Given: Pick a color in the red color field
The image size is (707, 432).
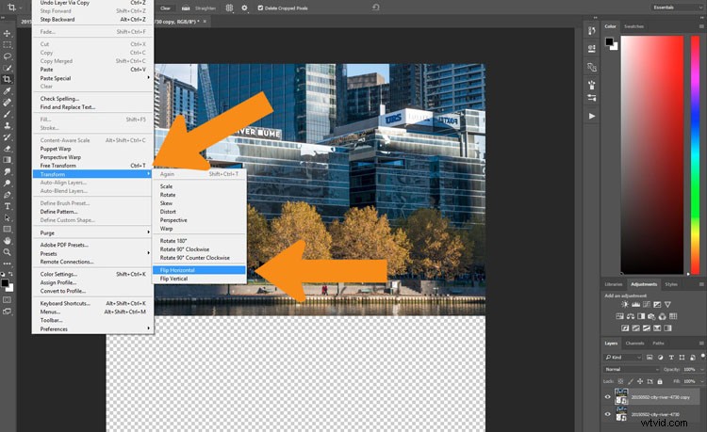Looking at the screenshot, I should coord(652,154).
